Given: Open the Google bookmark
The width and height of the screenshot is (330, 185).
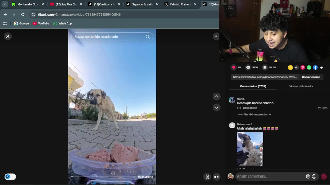Looking at the screenshot, I should [21, 23].
